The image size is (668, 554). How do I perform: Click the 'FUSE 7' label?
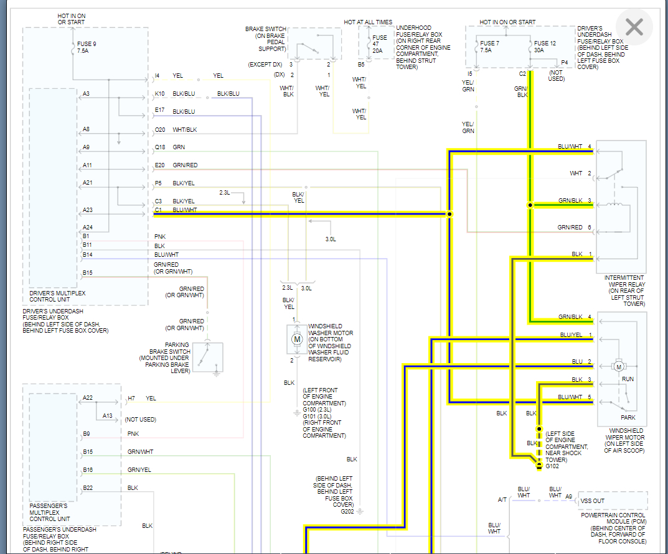click(489, 44)
